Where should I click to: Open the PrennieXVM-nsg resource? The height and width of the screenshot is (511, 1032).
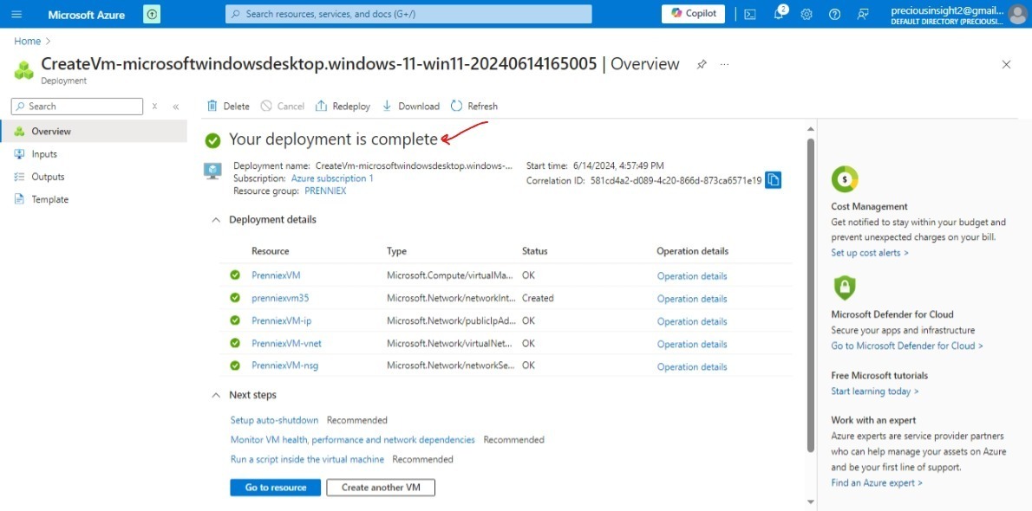point(285,365)
